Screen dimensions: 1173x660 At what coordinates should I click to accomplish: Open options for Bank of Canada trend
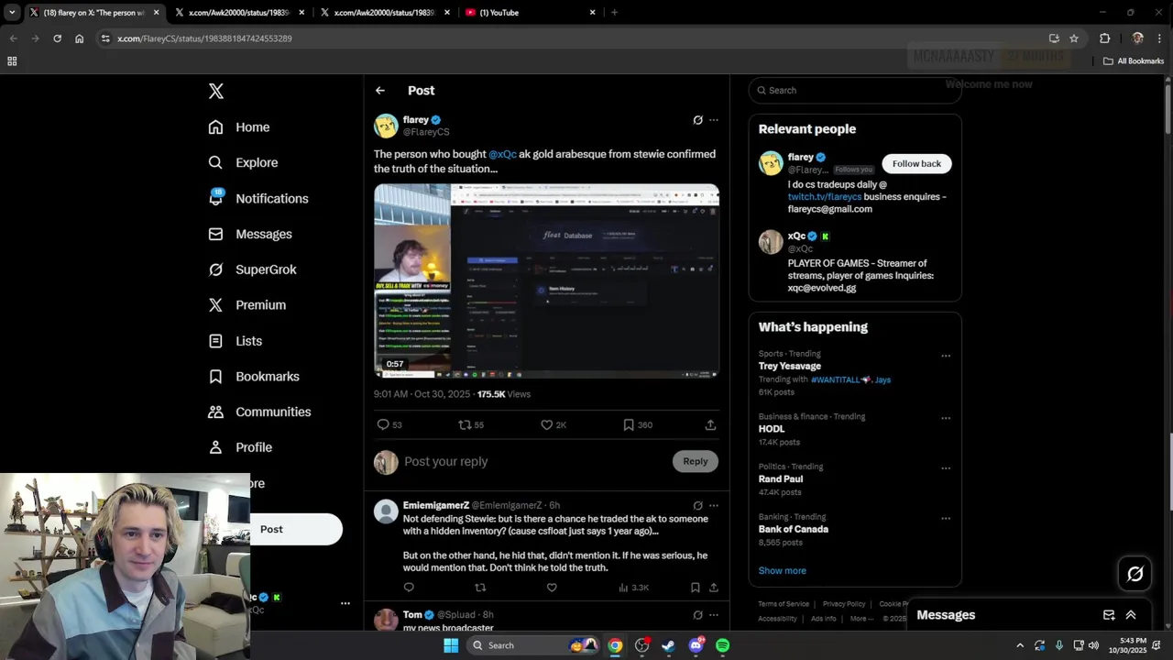[x=946, y=519]
